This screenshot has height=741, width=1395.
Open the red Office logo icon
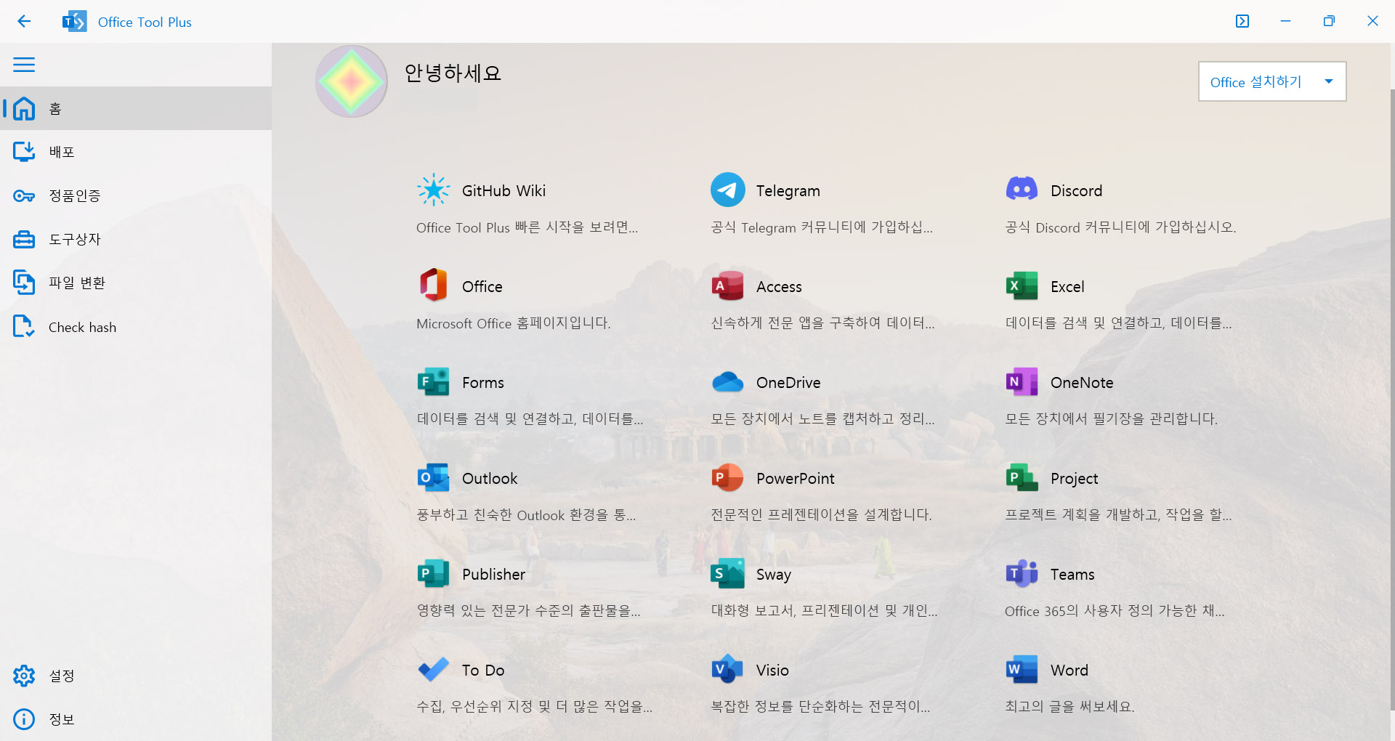(x=434, y=285)
